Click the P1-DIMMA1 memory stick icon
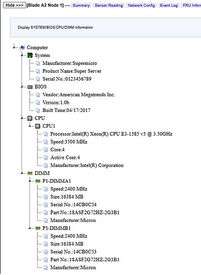 coord(38,181)
